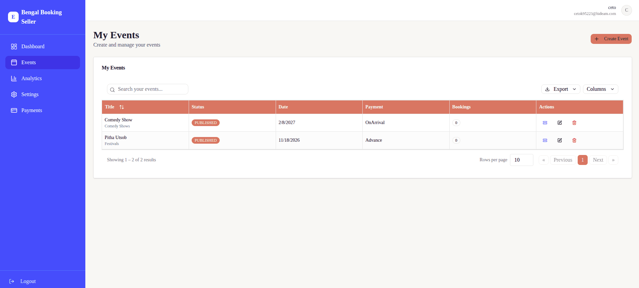Delete the Comedy Show event

tap(574, 123)
